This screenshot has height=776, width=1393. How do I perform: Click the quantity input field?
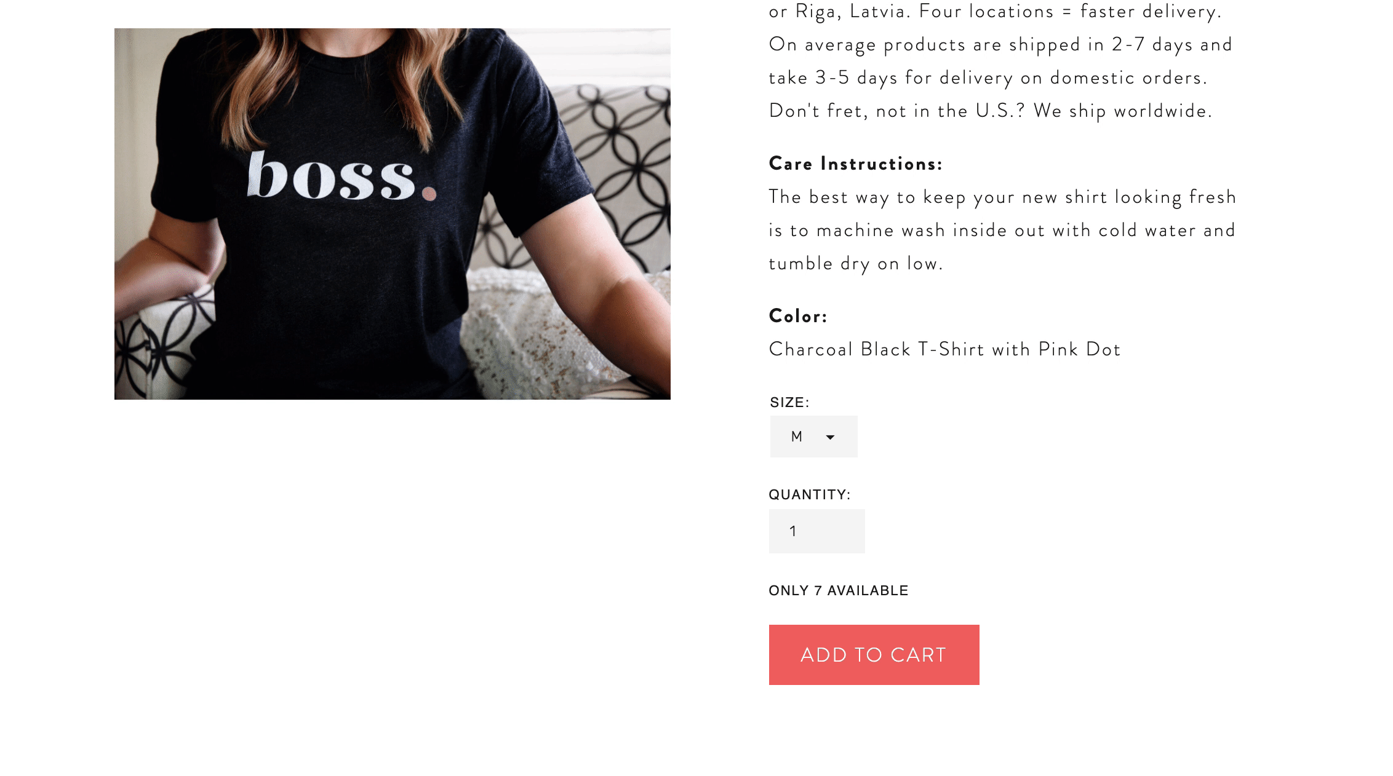818,531
